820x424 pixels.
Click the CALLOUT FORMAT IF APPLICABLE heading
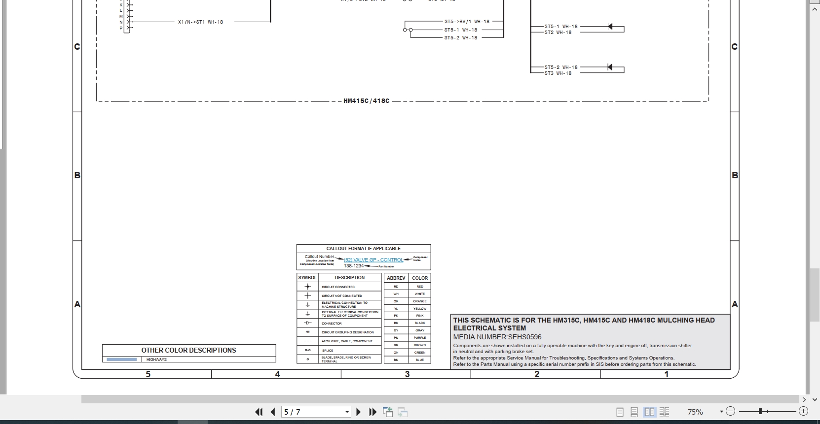pyautogui.click(x=364, y=249)
